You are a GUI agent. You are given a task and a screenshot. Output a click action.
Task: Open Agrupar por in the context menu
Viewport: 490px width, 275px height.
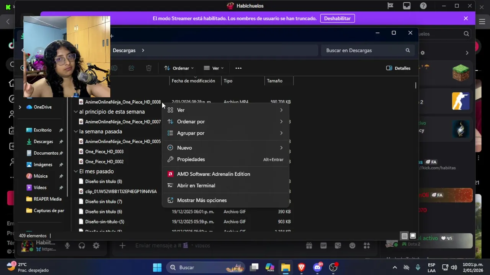pos(226,133)
